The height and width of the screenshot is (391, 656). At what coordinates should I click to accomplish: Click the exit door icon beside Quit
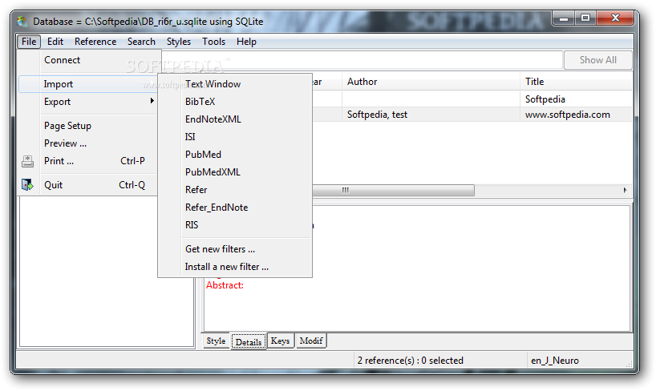[x=27, y=185]
